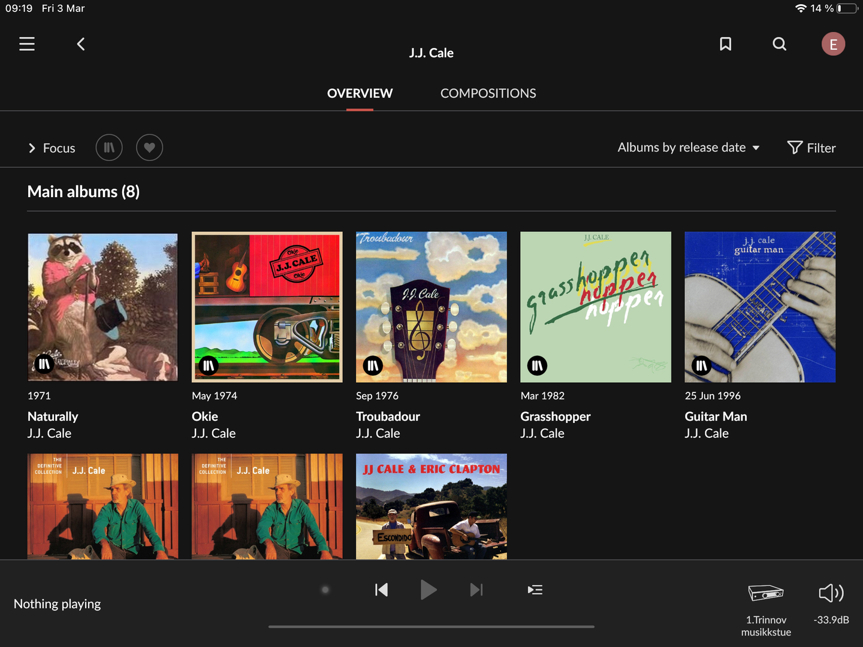This screenshot has width=863, height=647.
Task: Click the 25 Jun 1996 release date
Action: pos(713,395)
